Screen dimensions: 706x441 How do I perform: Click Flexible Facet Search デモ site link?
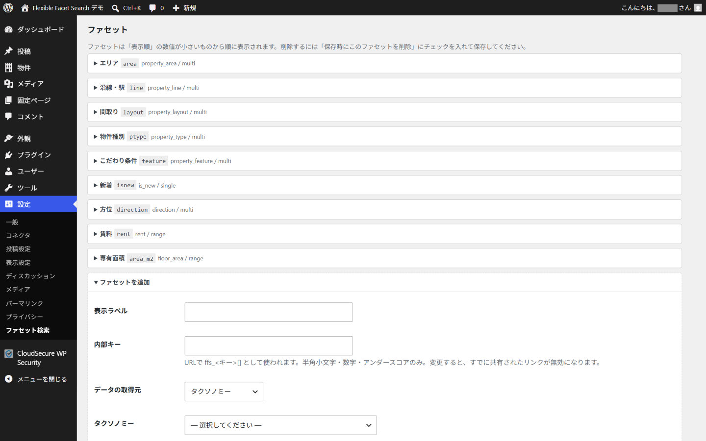[68, 8]
